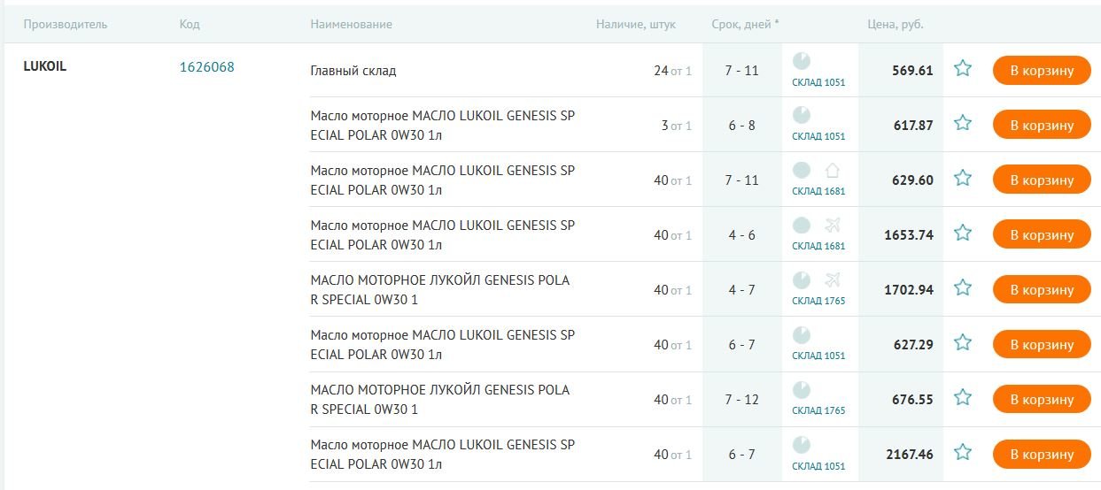
Task: Open product code 1626068 link
Action: 206,66
